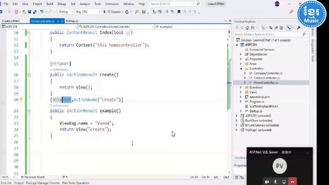Click the browser refresh icon in toolbar
Viewport: 329px width, 185px height.
127,12
